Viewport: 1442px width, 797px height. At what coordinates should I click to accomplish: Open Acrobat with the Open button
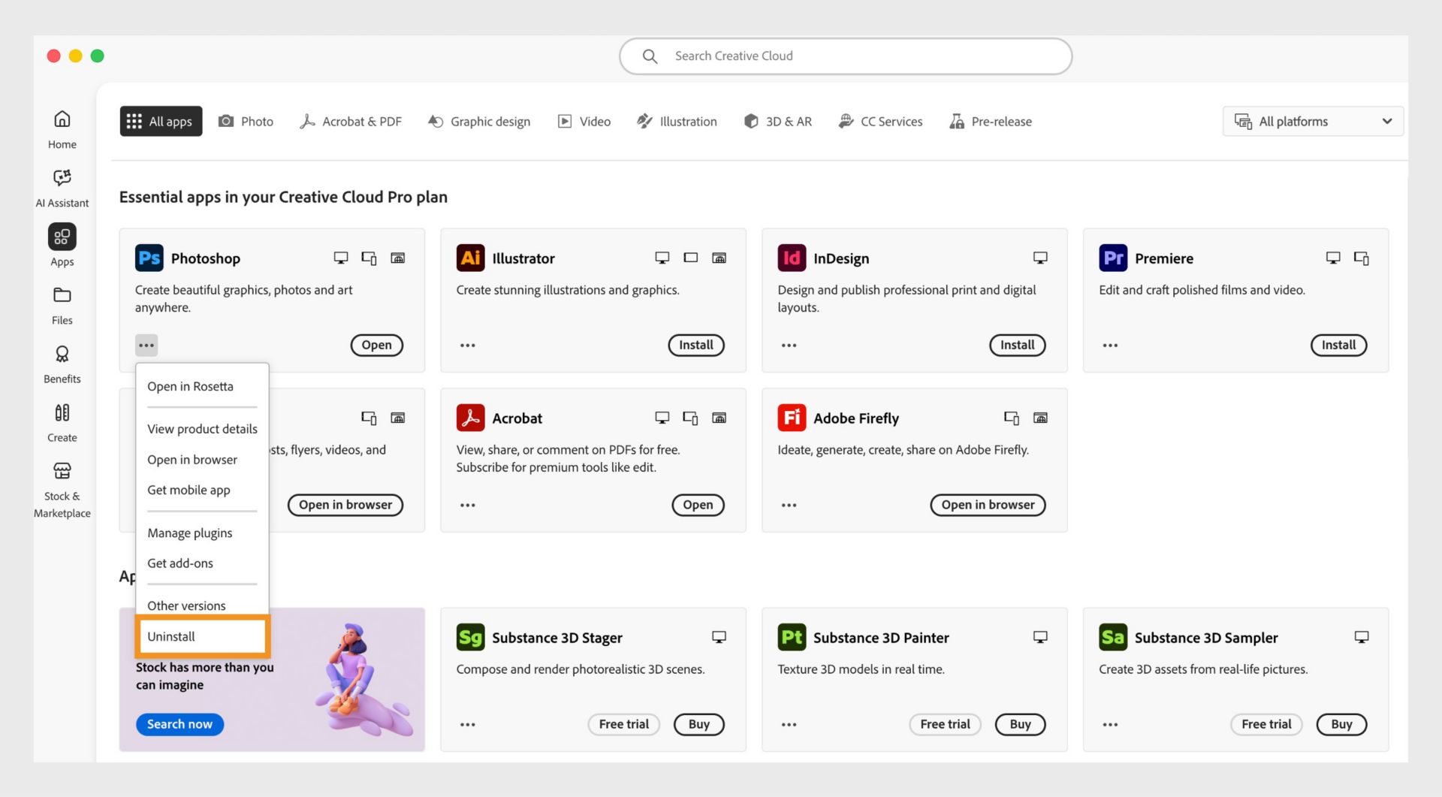(698, 505)
